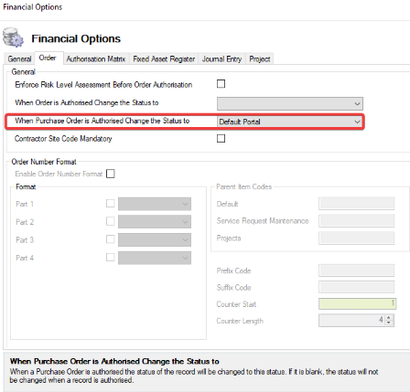Check Enable Order Number Format box
The width and height of the screenshot is (410, 392).
[x=111, y=174]
